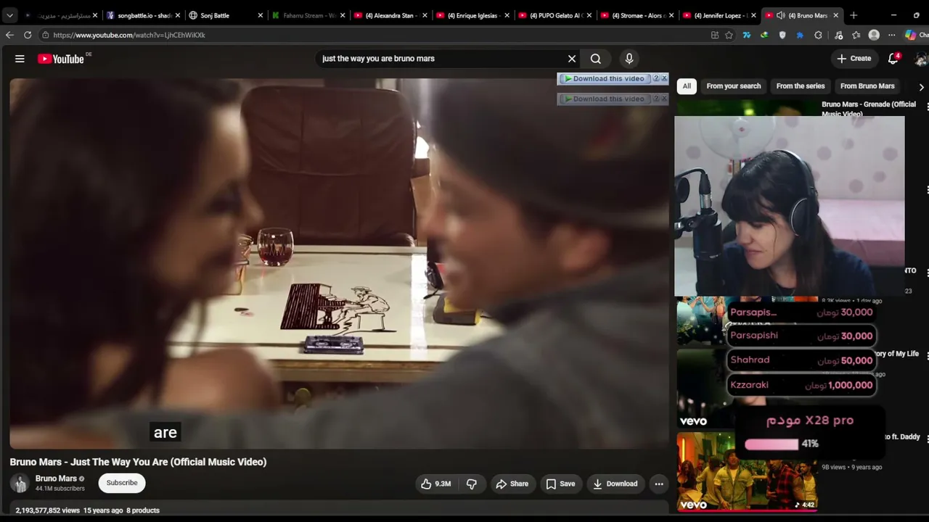Like the Bruno Mars video
The width and height of the screenshot is (929, 522).
435,484
